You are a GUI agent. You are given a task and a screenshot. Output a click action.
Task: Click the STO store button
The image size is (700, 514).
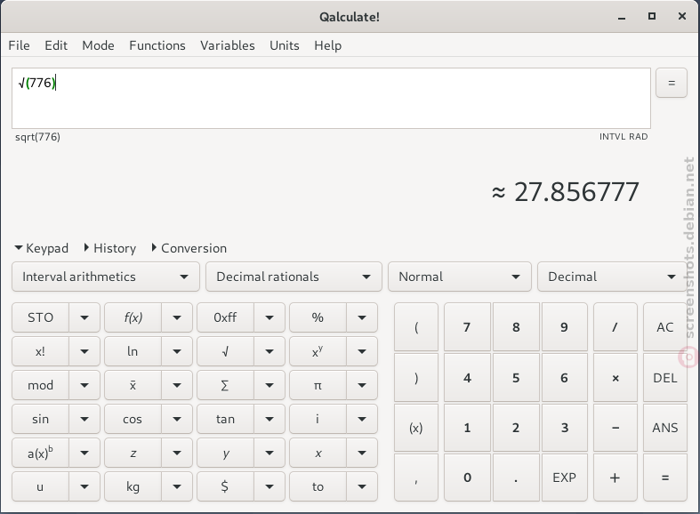point(40,317)
